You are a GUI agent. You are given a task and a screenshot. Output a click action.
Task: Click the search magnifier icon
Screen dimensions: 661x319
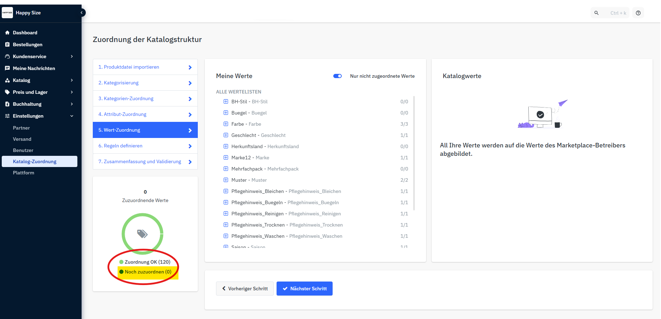coord(596,13)
